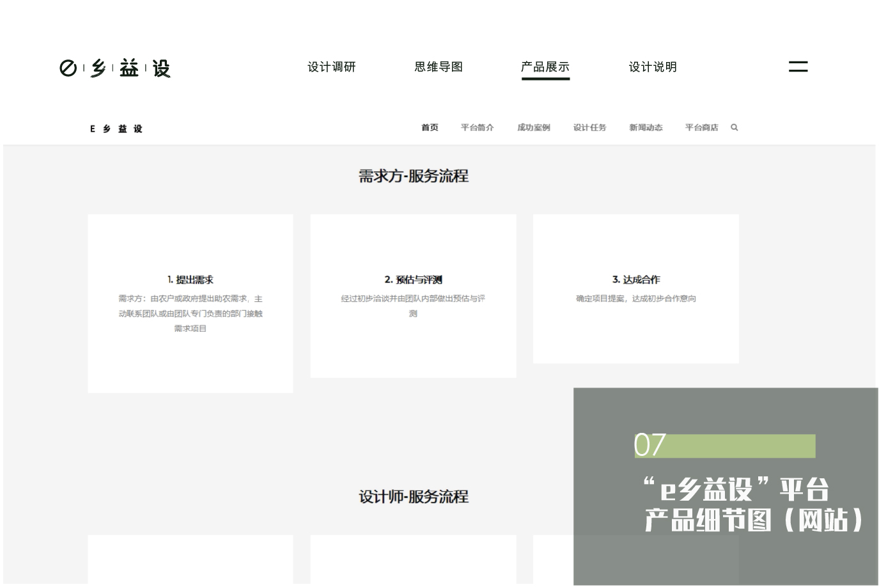The width and height of the screenshot is (879, 587).
Task: Select the 2. 预估与评测 card
Action: click(413, 295)
